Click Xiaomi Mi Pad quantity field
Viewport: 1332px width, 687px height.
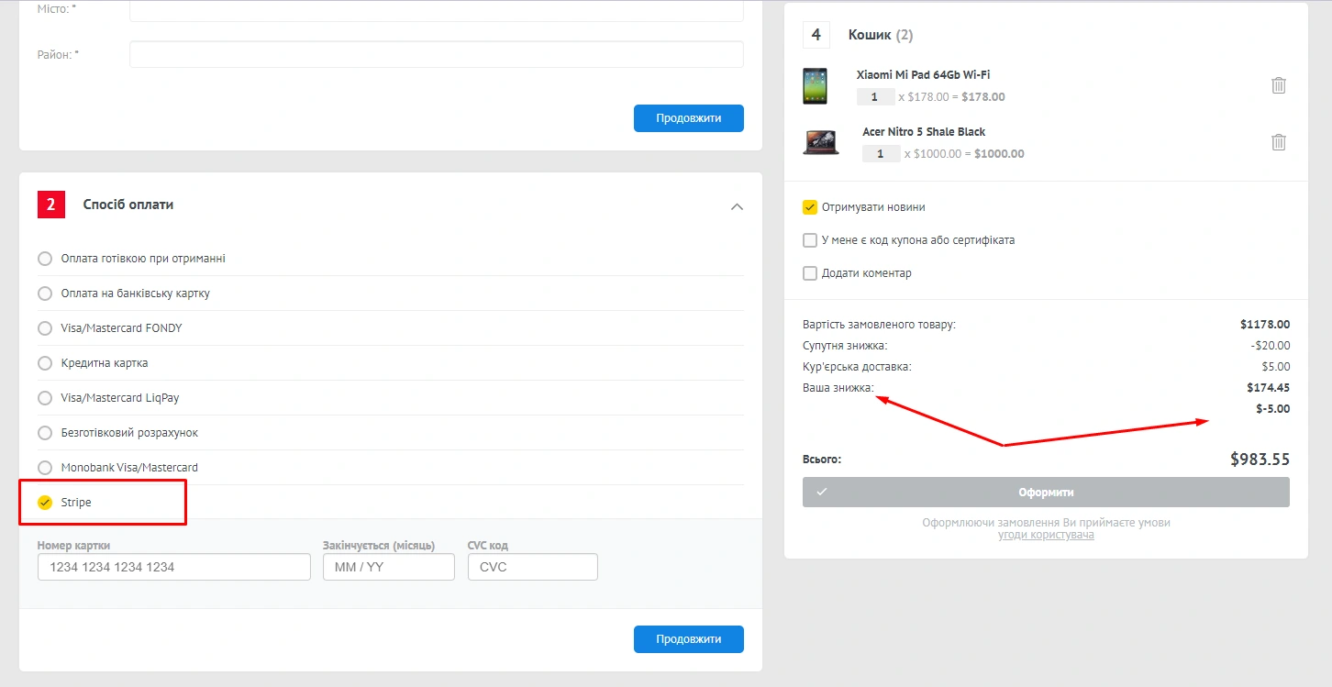(x=875, y=97)
